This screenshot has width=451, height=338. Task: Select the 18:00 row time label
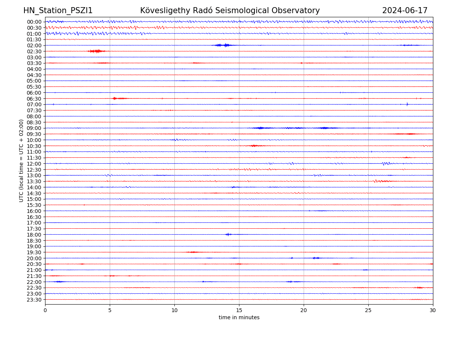tap(34, 235)
